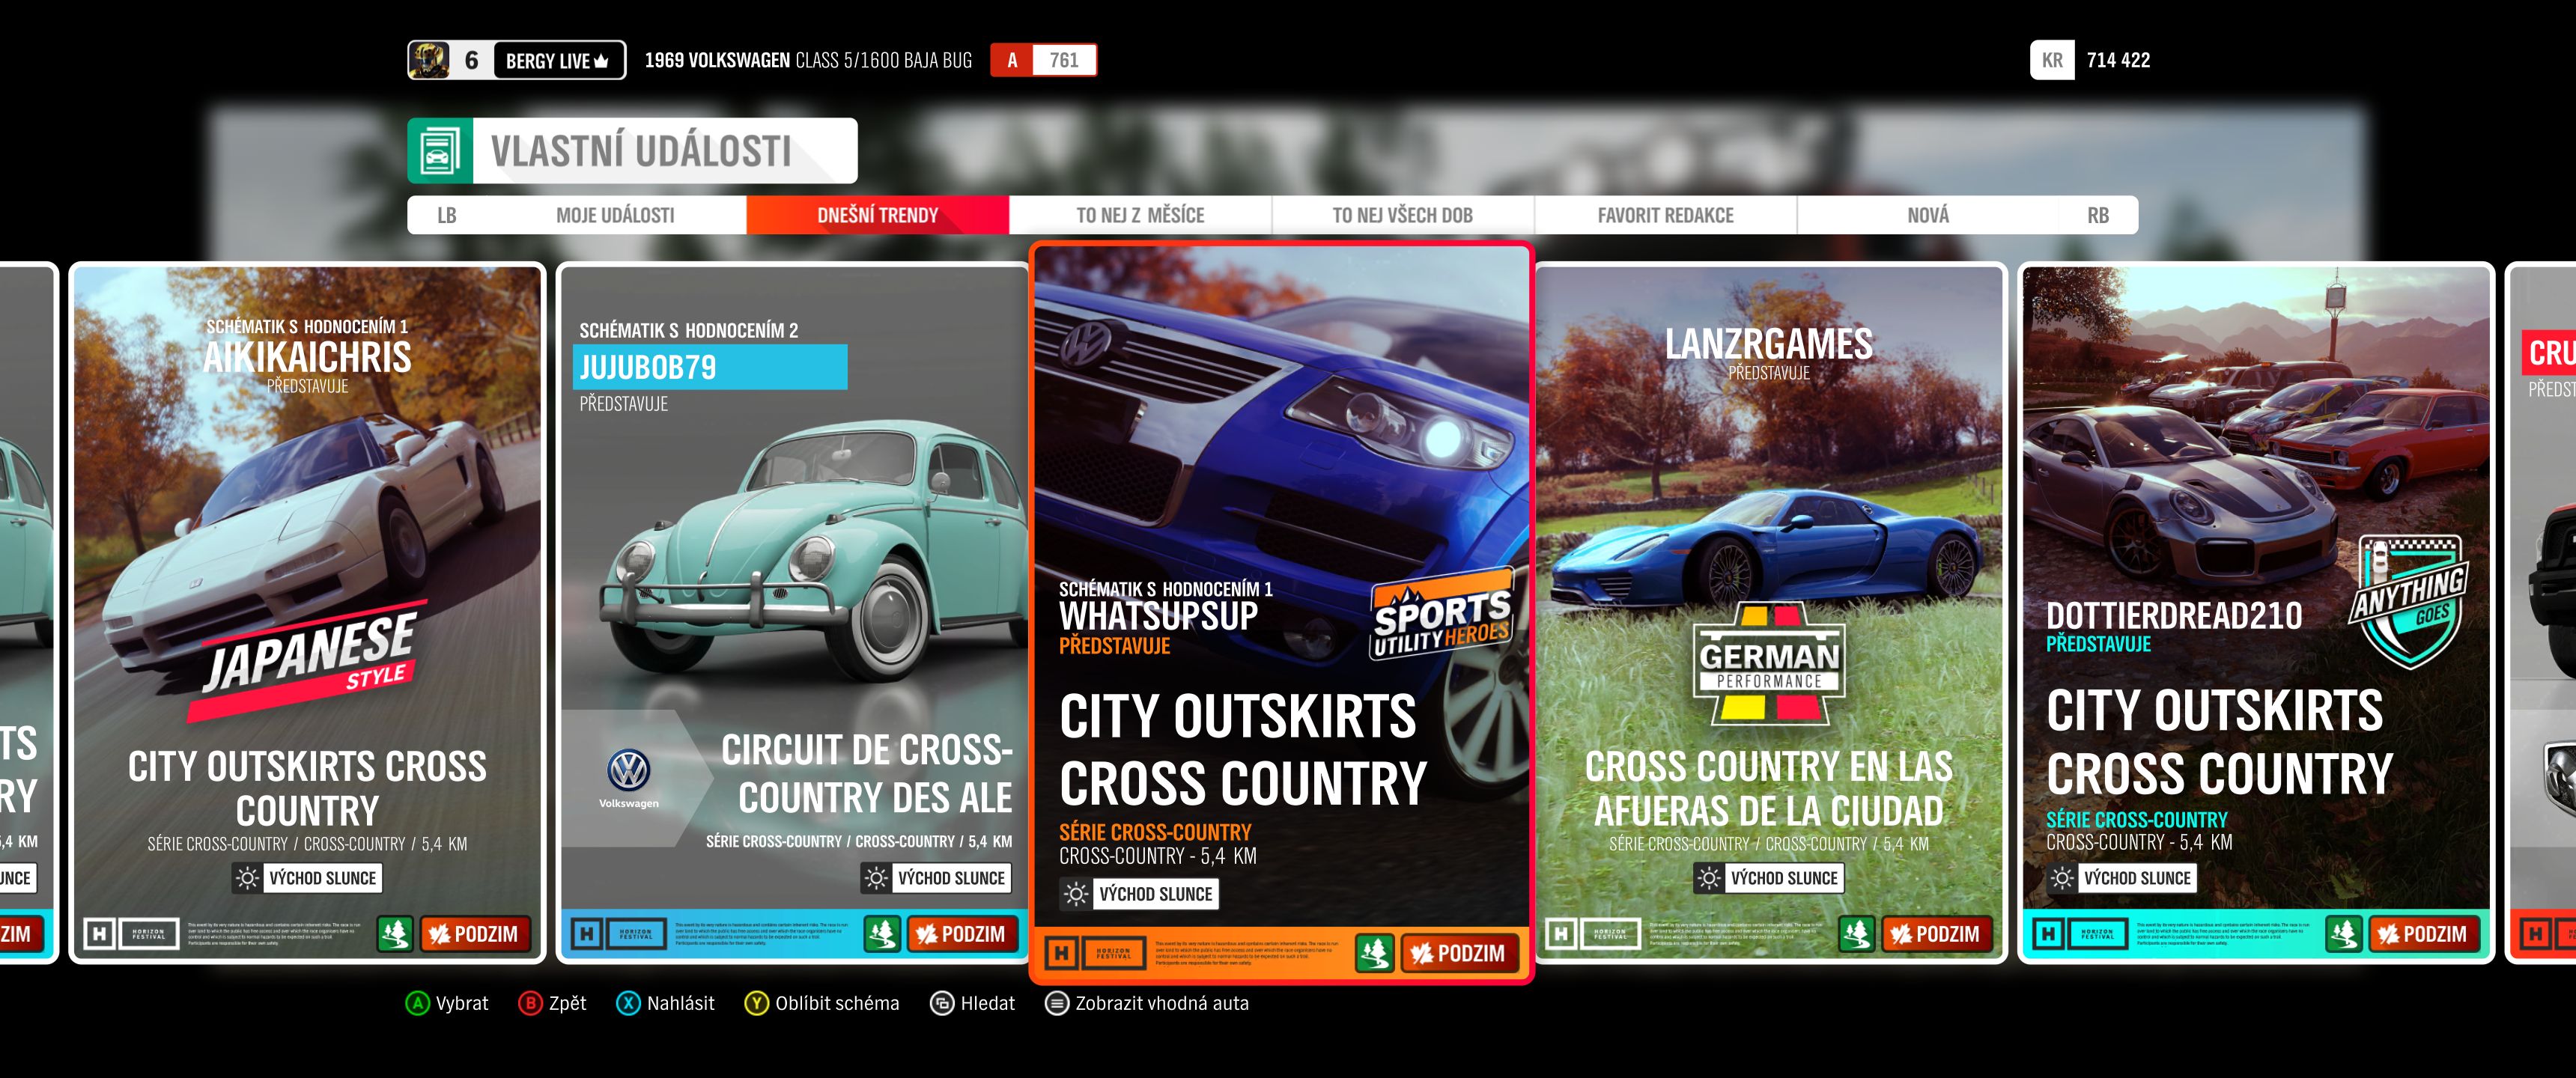
Task: Click the Volkswagen logo on Jujubob79 card
Action: coord(628,778)
